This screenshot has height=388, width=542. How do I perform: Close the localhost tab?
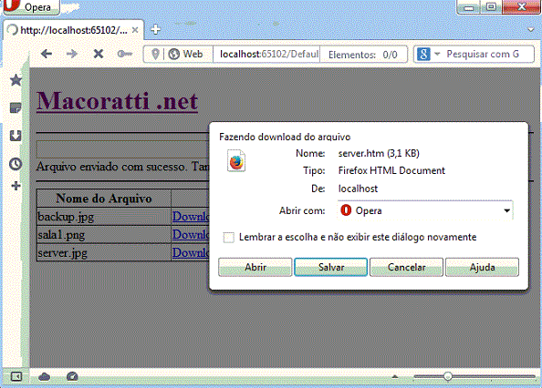pos(135,30)
